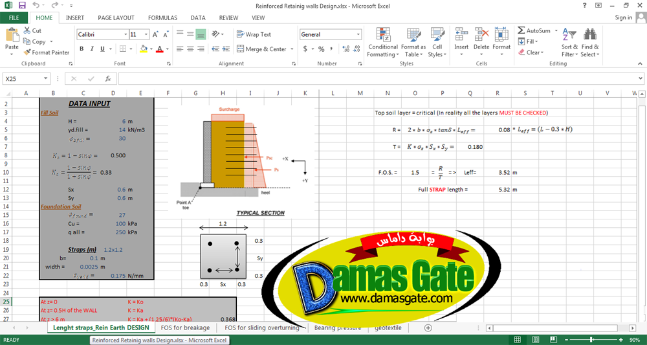647x345 pixels.
Task: Click Merge & Center button
Action: [x=261, y=49]
